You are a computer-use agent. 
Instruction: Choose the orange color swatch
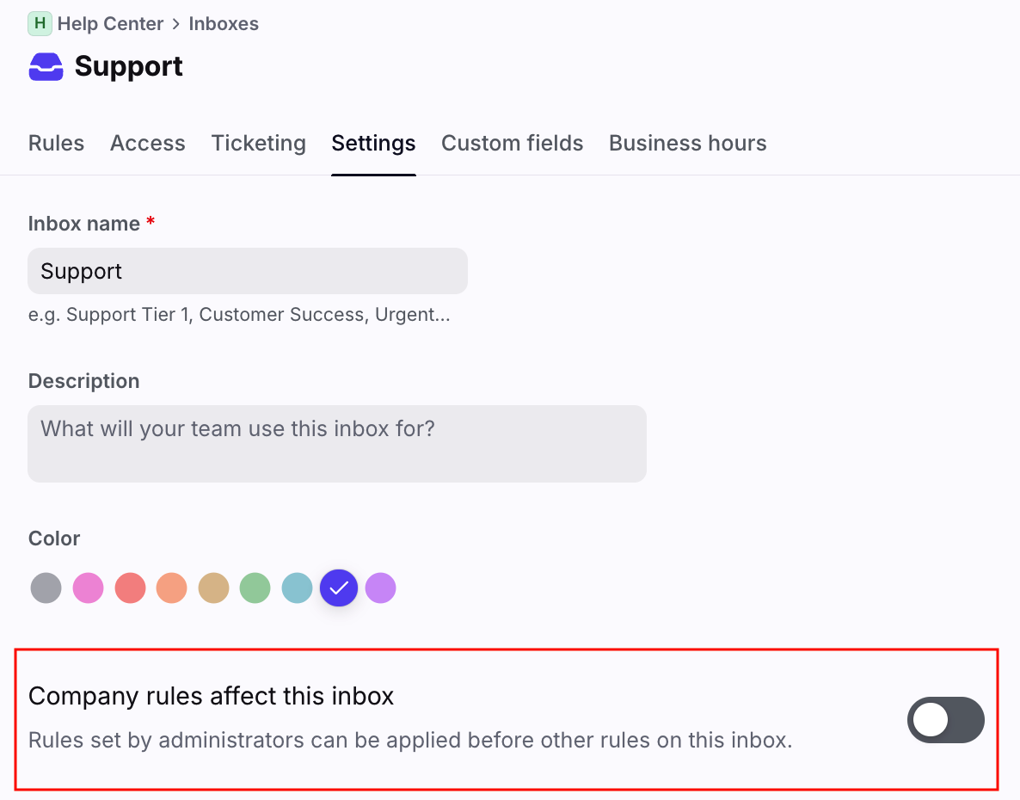click(171, 588)
